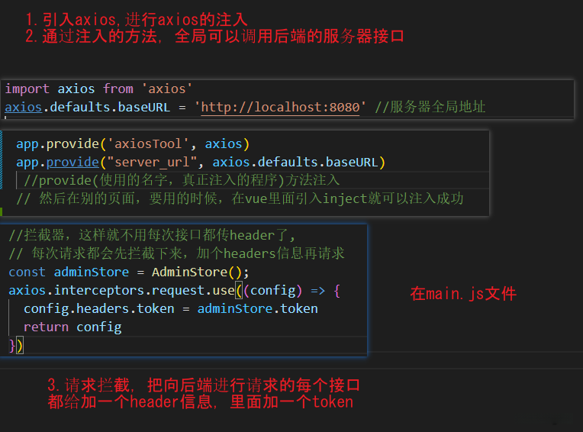Screen dimensions: 583x432
Task: Click the red 在main.js文件 annotation
Action: coord(463,294)
